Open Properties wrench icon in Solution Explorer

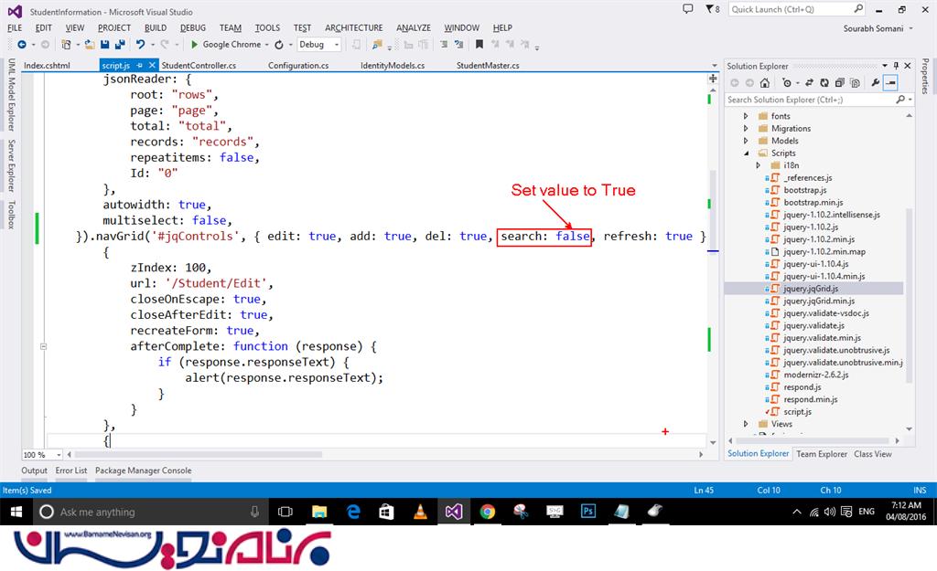[x=875, y=83]
